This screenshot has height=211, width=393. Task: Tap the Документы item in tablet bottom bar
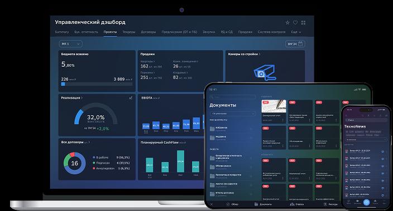pyautogui.click(x=263, y=204)
